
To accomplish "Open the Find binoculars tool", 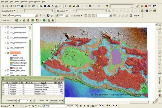I will click(x=49, y=6).
